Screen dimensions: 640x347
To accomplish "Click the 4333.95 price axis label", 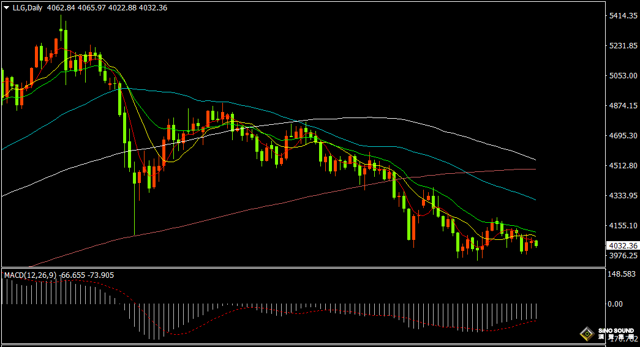I will pos(623,196).
